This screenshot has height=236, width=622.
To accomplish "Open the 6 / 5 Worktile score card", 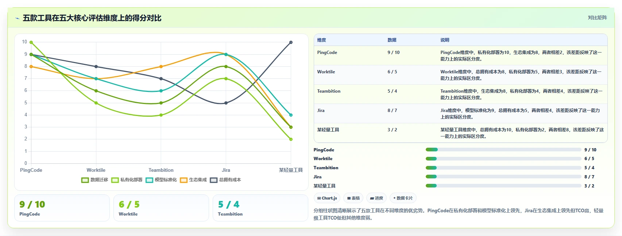I will [161, 208].
